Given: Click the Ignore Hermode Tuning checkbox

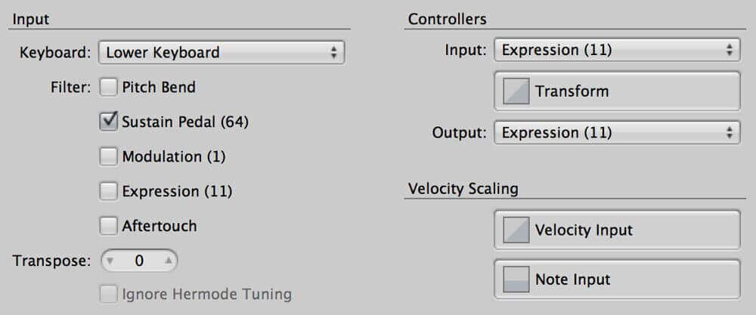Looking at the screenshot, I should click(x=108, y=294).
